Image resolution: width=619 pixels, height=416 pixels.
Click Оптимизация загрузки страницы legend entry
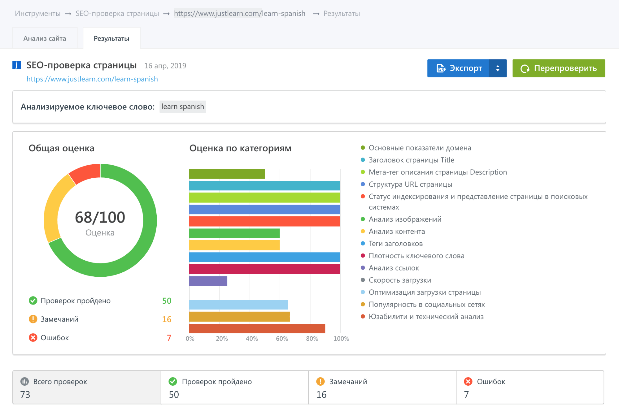click(x=421, y=292)
